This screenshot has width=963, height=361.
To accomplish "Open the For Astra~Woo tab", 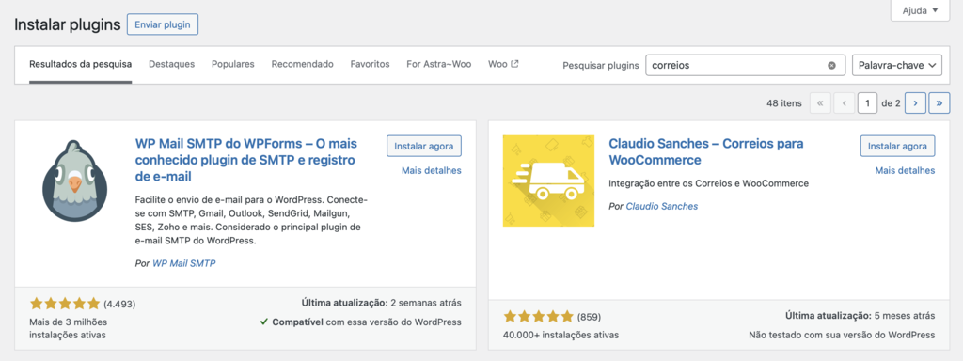I will [x=439, y=64].
